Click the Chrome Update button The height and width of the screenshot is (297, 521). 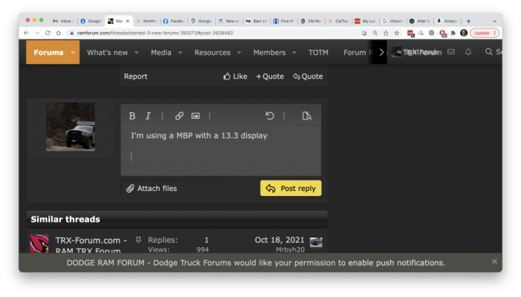[485, 33]
